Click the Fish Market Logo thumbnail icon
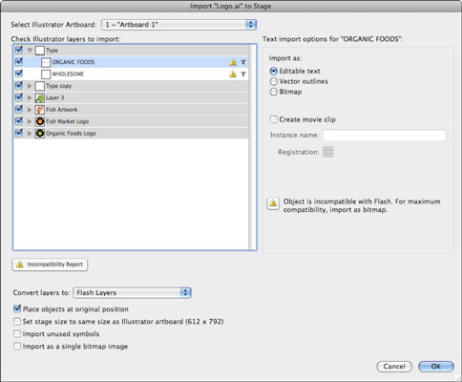 point(40,121)
